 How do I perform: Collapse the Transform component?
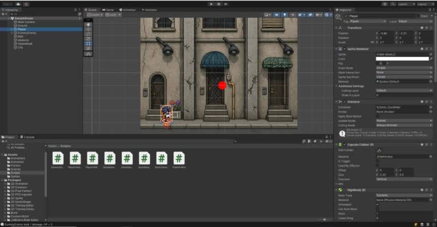pos(337,28)
